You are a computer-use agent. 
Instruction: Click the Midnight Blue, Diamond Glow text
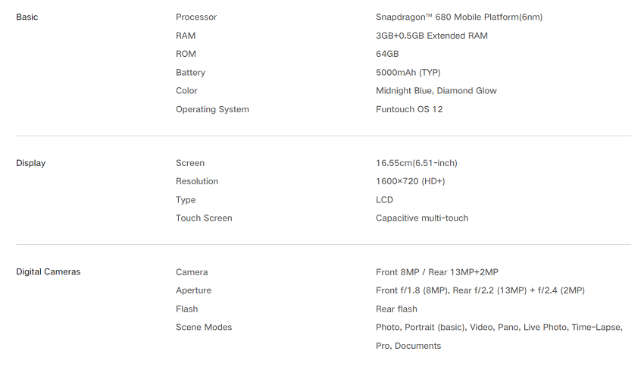click(436, 91)
